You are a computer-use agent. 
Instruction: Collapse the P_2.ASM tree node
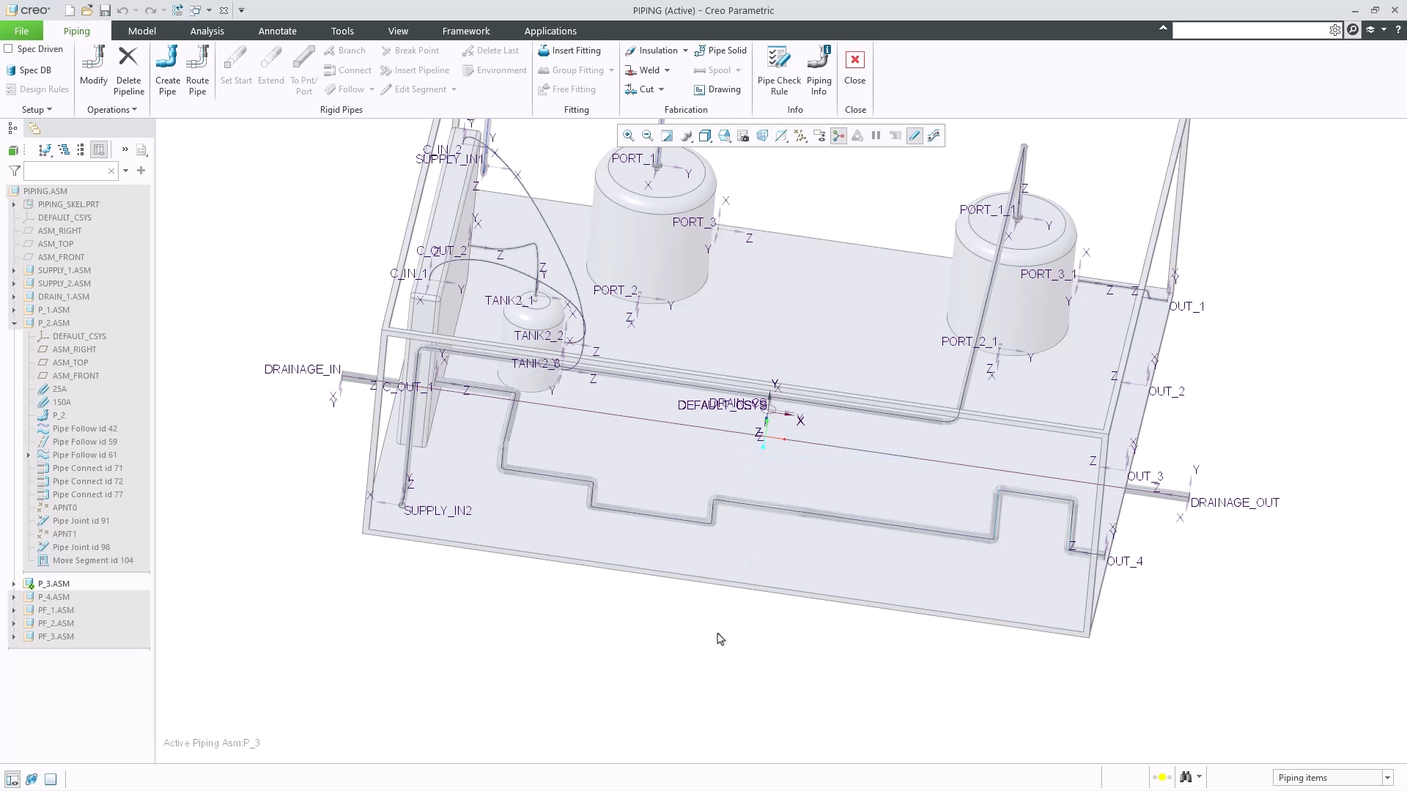13,323
